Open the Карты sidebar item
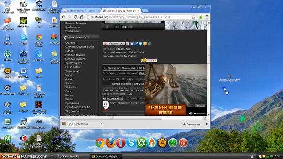 (x=69, y=99)
